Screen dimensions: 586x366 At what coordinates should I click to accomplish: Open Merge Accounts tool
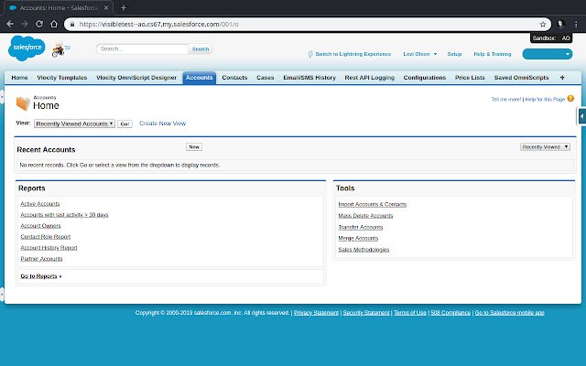click(x=358, y=238)
